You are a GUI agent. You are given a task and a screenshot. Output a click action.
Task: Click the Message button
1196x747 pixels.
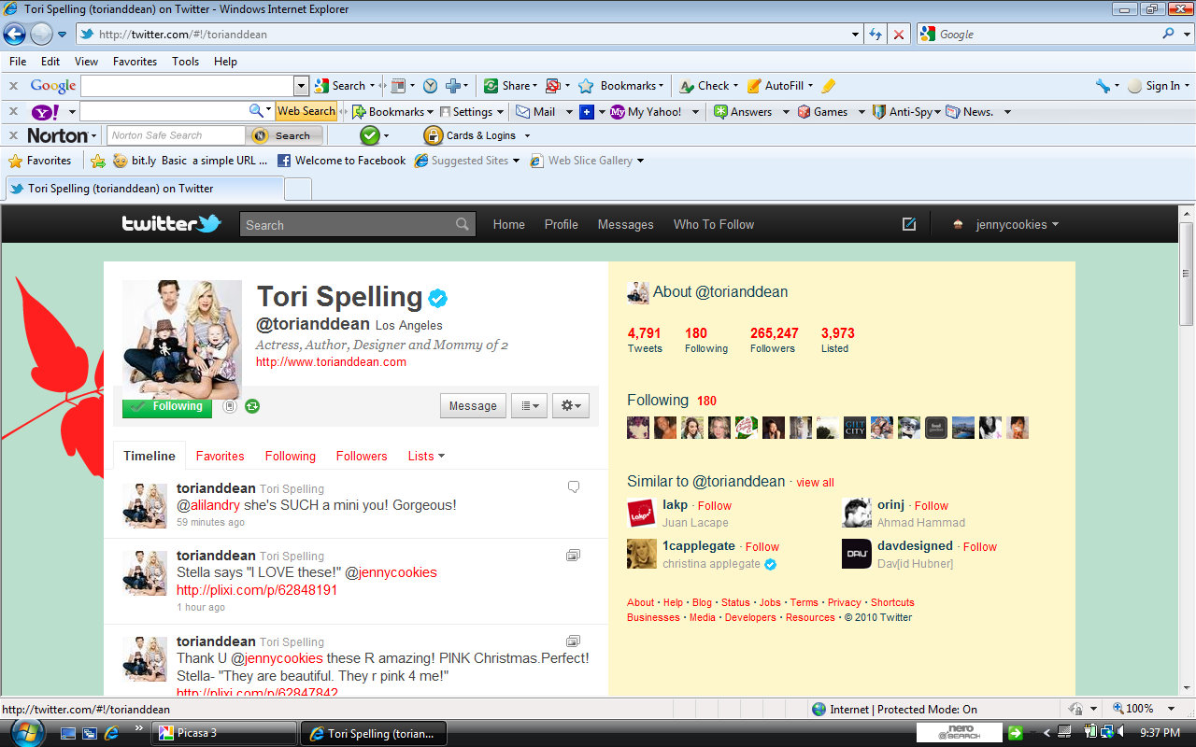click(x=473, y=405)
